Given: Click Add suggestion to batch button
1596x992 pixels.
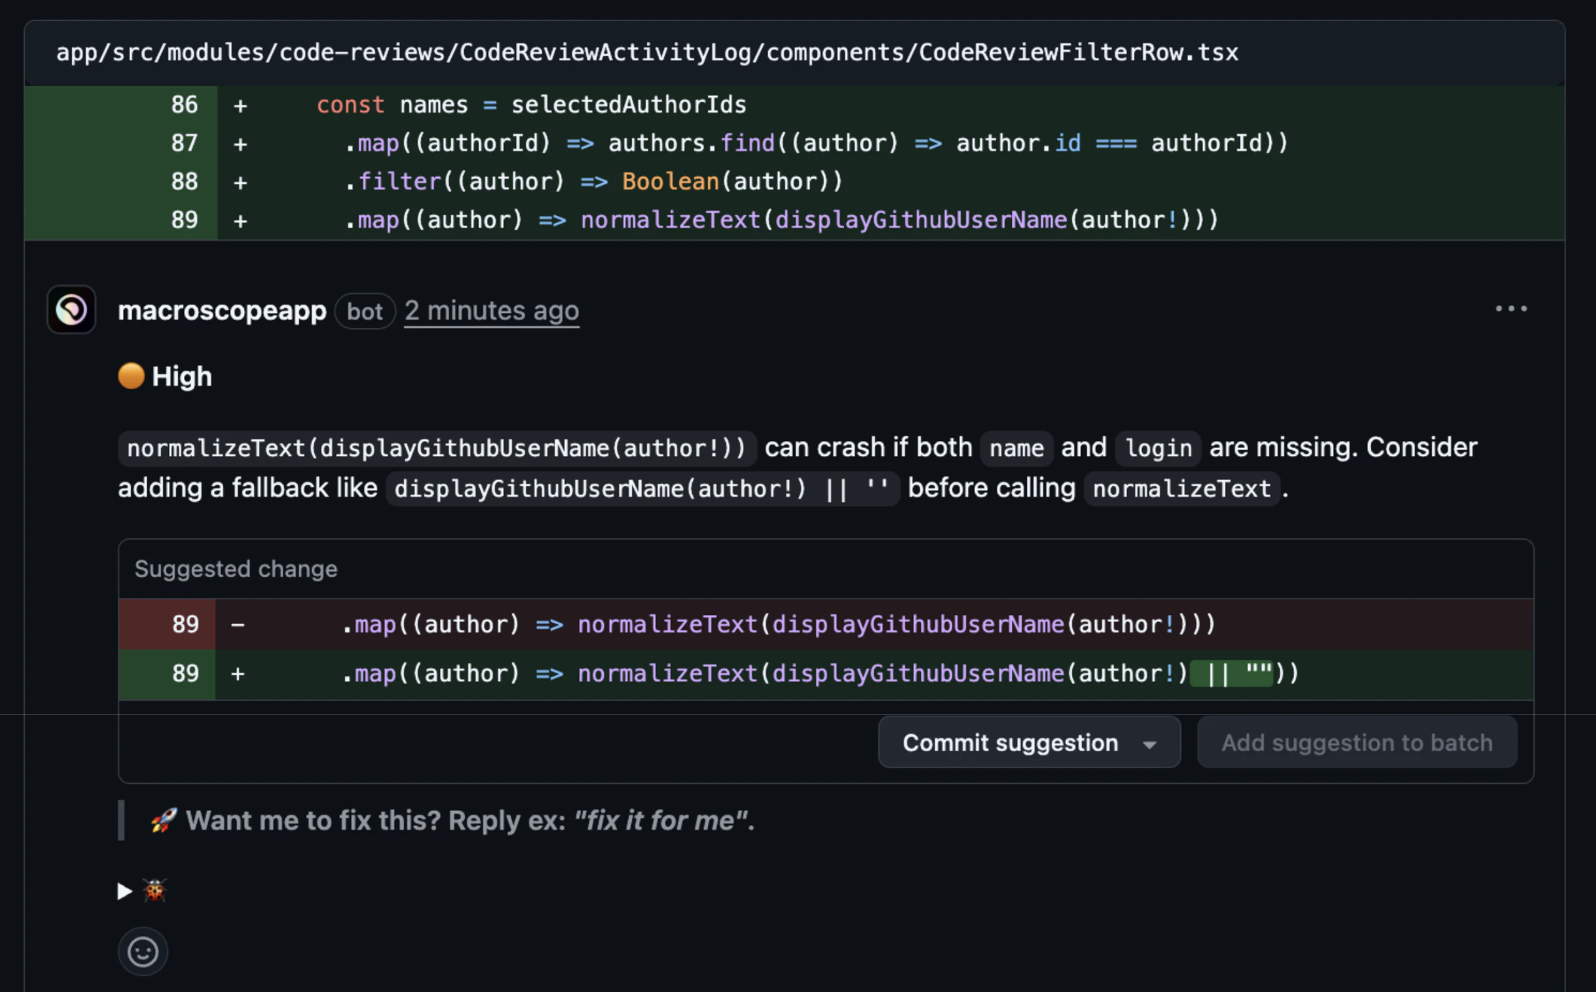Looking at the screenshot, I should [1356, 742].
